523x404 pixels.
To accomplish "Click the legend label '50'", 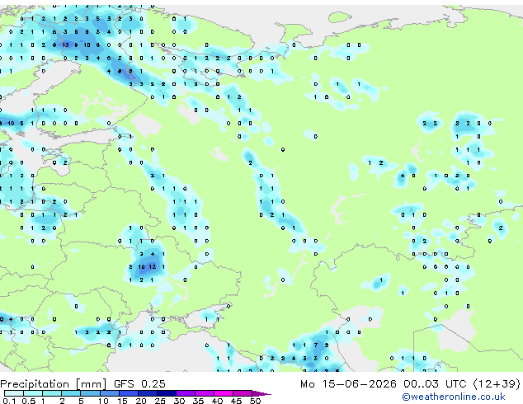I will 255,401.
